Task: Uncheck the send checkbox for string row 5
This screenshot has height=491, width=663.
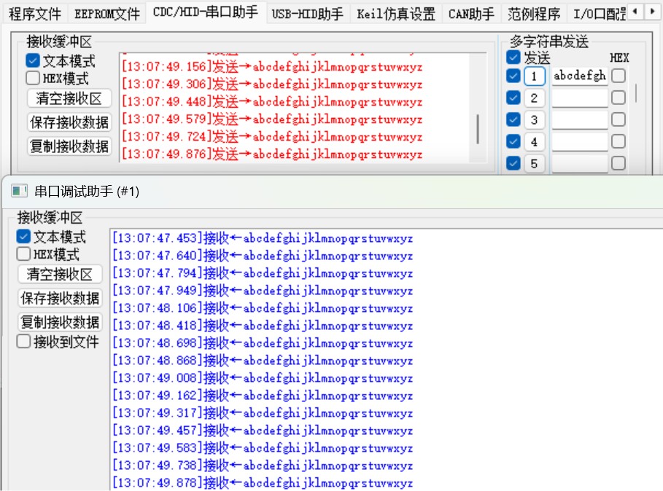Action: click(513, 163)
